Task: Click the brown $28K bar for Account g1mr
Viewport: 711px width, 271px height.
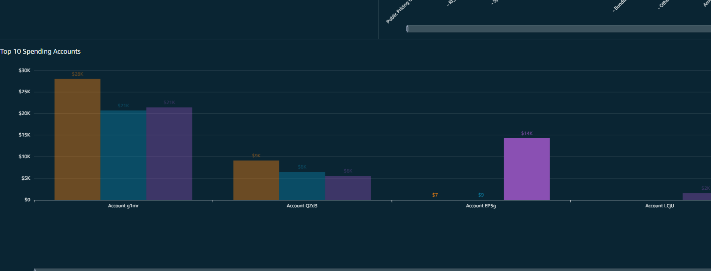Action: pyautogui.click(x=77, y=139)
